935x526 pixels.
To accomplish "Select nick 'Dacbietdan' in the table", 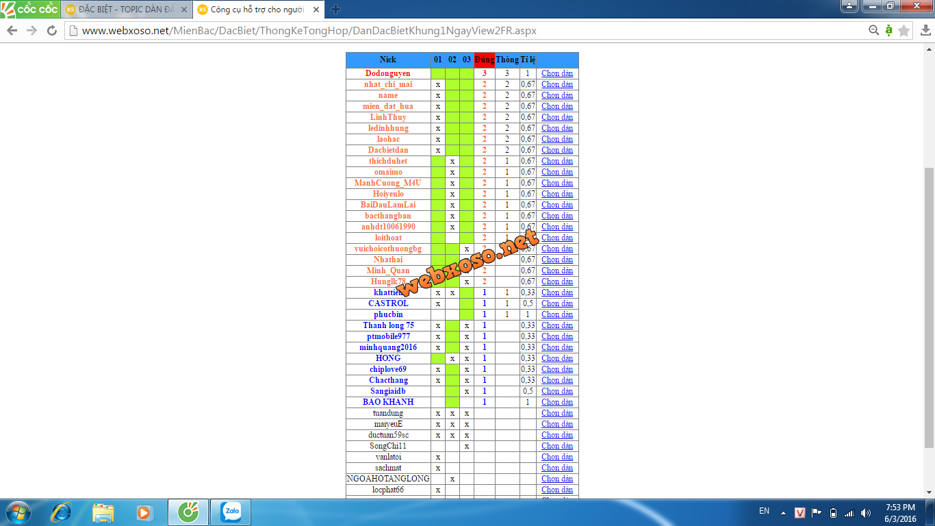I will click(x=388, y=150).
